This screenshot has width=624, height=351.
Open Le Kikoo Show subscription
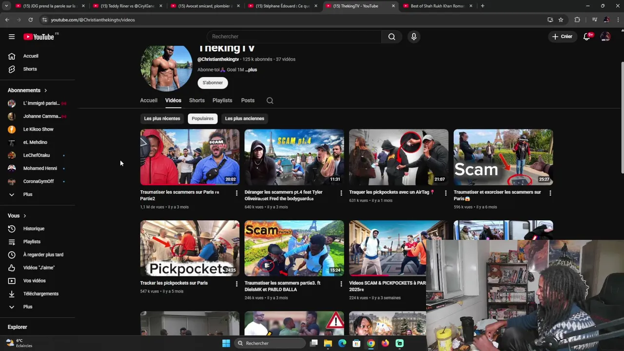click(38, 129)
